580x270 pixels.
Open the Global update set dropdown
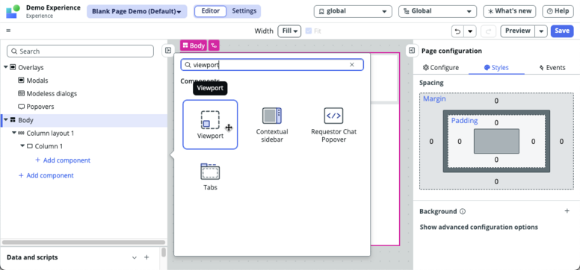pyautogui.click(x=437, y=11)
